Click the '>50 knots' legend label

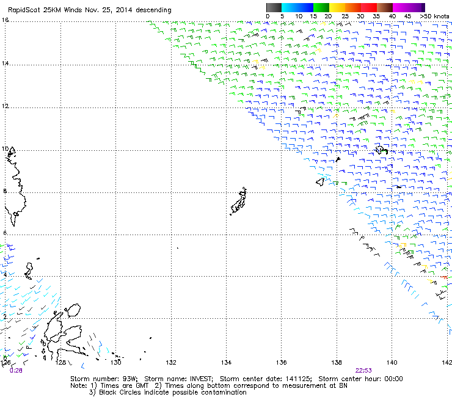434,16
